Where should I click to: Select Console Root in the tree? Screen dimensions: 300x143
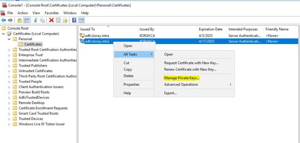pyautogui.click(x=18, y=28)
